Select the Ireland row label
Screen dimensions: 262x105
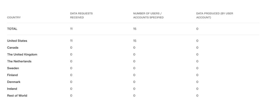[x=12, y=89]
